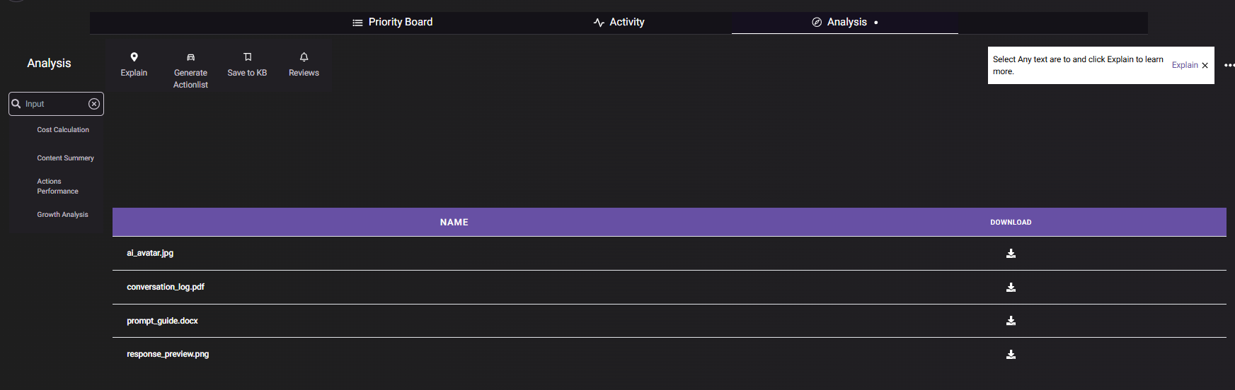Open Content Summery sidebar item
This screenshot has width=1235, height=390.
pos(65,158)
